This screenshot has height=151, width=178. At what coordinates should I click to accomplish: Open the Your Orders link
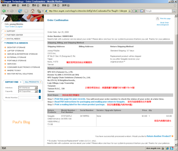point(10,27)
